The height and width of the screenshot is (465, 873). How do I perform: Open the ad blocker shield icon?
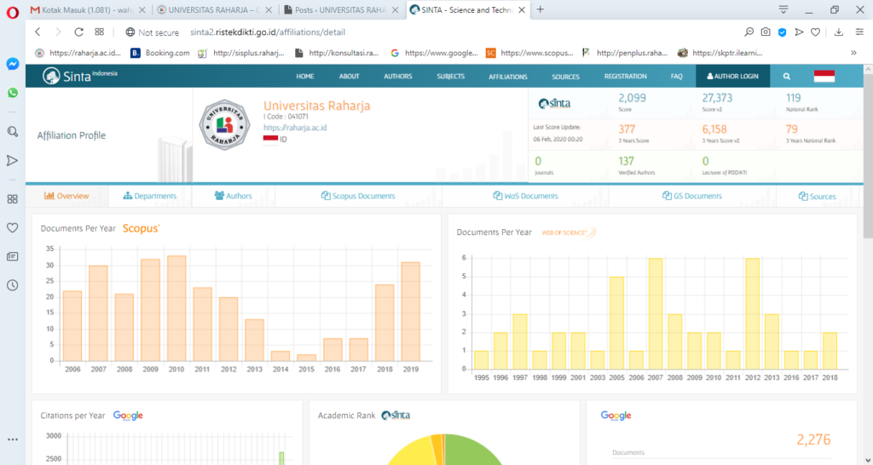(783, 32)
